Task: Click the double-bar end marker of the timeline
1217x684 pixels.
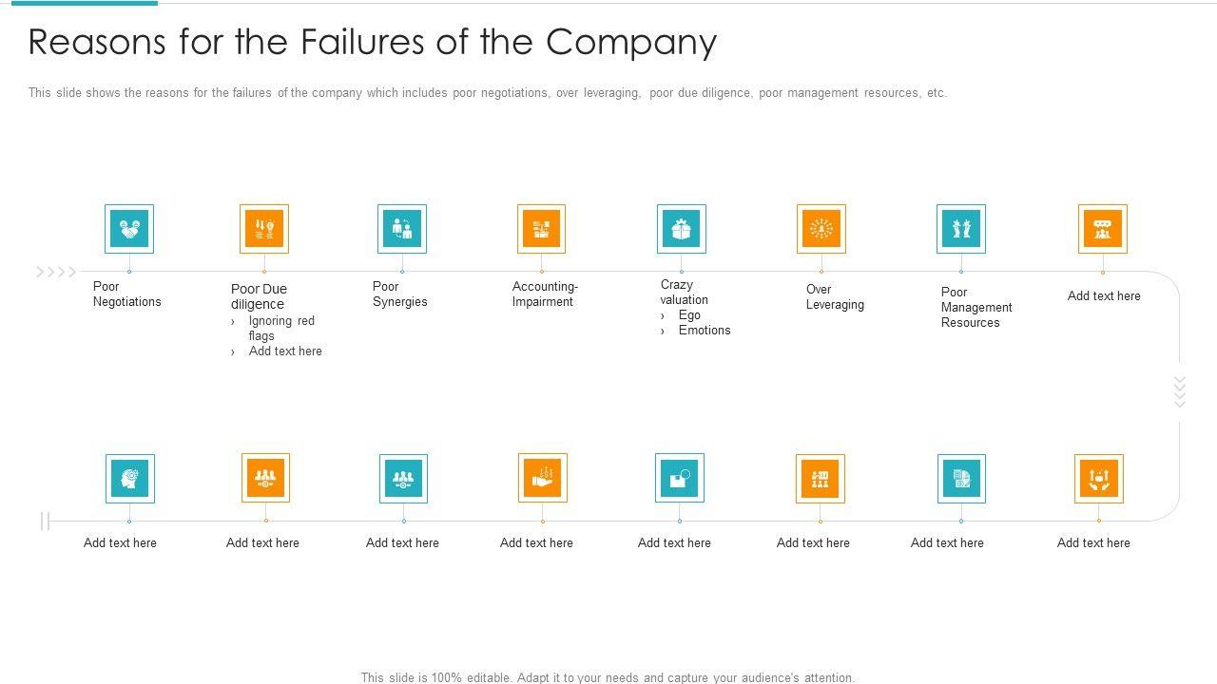Action: pyautogui.click(x=45, y=521)
